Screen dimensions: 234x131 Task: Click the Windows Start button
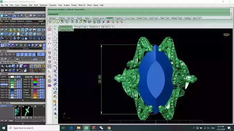3,128
